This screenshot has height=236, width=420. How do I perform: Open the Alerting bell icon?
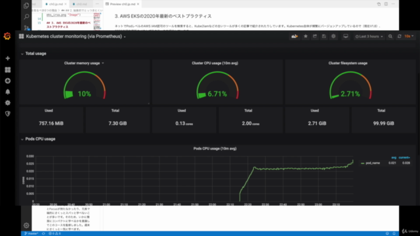click(x=7, y=92)
